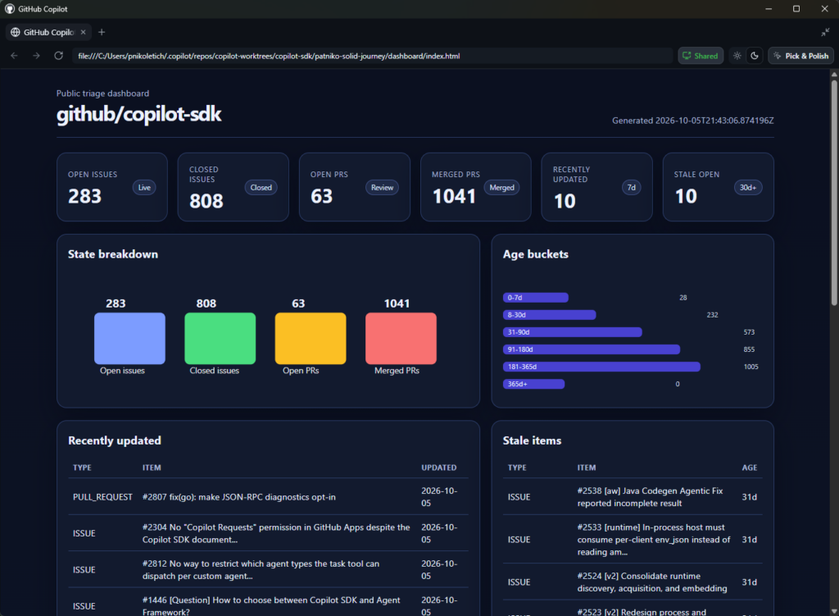Select row #1446 [Question] How to choose
This screenshot has height=616, width=839.
click(268, 603)
